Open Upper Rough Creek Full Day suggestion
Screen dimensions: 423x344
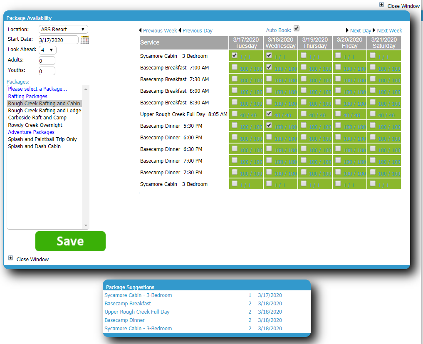pyautogui.click(x=137, y=312)
